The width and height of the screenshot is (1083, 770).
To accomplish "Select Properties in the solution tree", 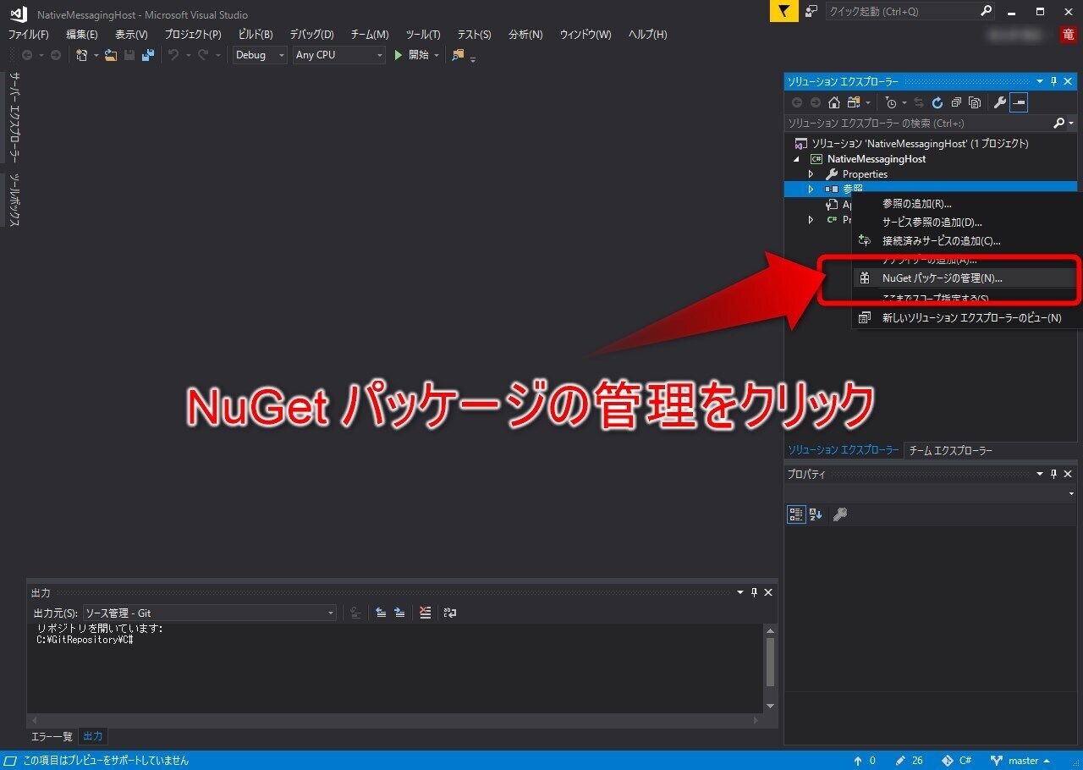I will click(865, 174).
